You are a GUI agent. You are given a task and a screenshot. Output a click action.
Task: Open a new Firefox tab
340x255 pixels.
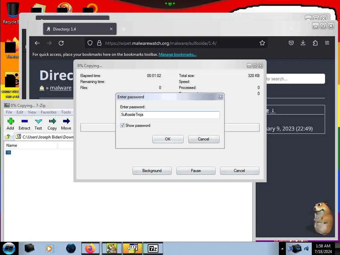pos(124,29)
